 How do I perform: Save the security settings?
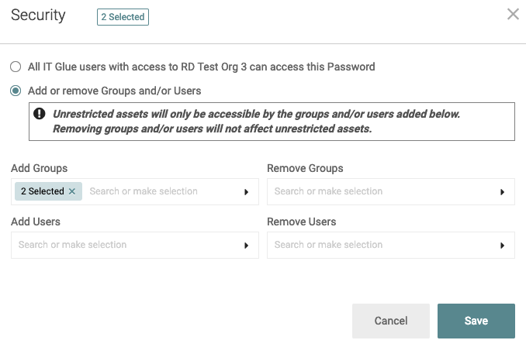point(476,321)
